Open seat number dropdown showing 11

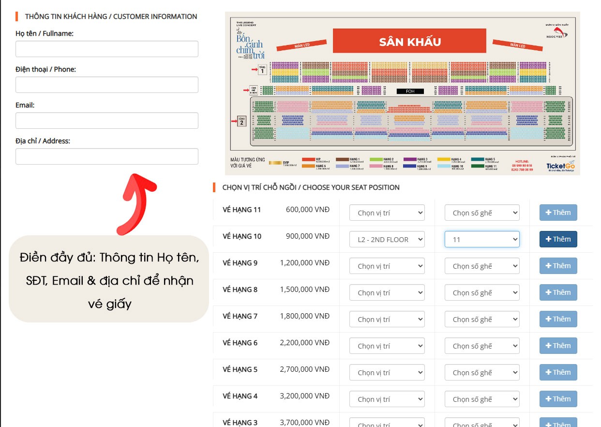tap(481, 239)
